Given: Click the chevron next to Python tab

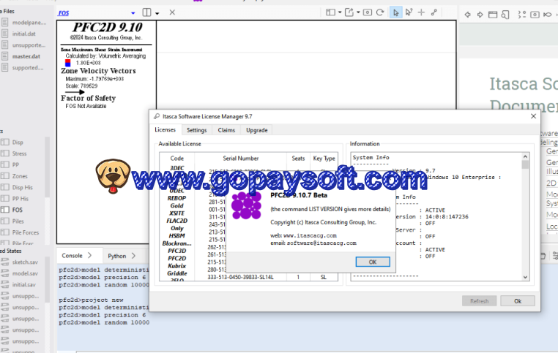Looking at the screenshot, I should coord(133,256).
